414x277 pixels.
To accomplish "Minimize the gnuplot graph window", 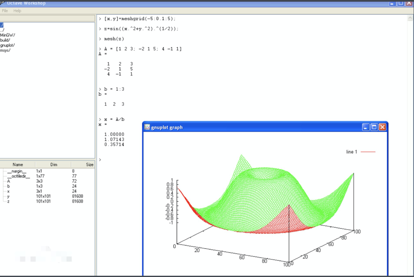I will [366, 127].
